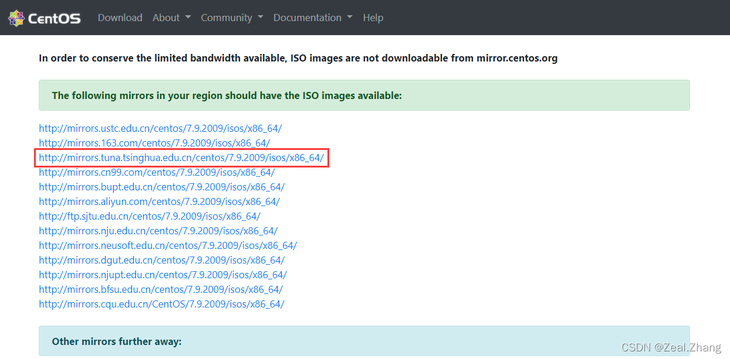Open the mirrors.cqu.edu.cn mirror link
This screenshot has width=730, height=359.
(161, 304)
